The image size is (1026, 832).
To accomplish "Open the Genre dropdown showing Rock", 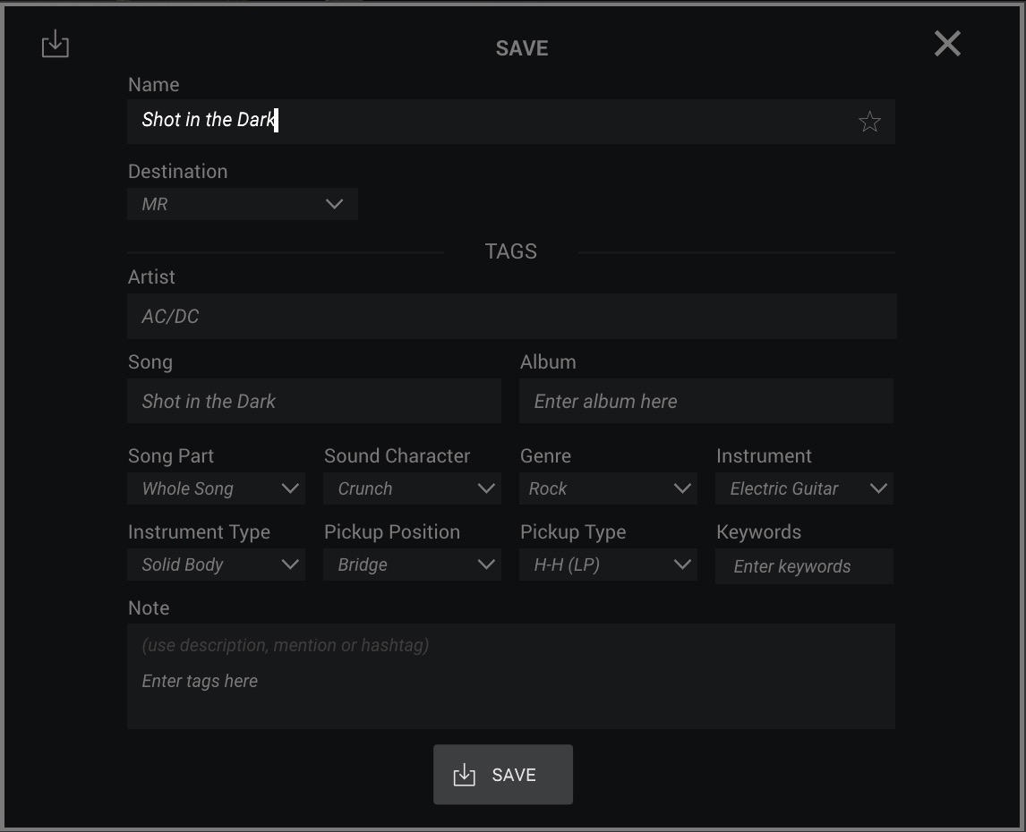I will [x=608, y=488].
